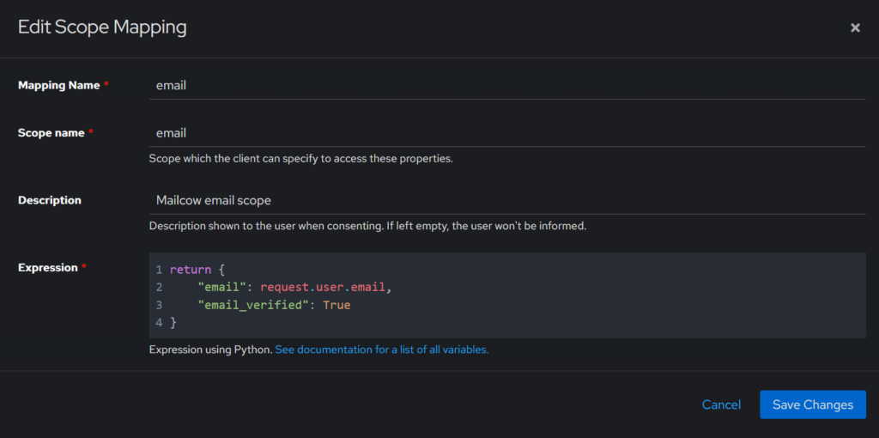Click the 'return {' code line
This screenshot has width=879, height=438.
[197, 270]
